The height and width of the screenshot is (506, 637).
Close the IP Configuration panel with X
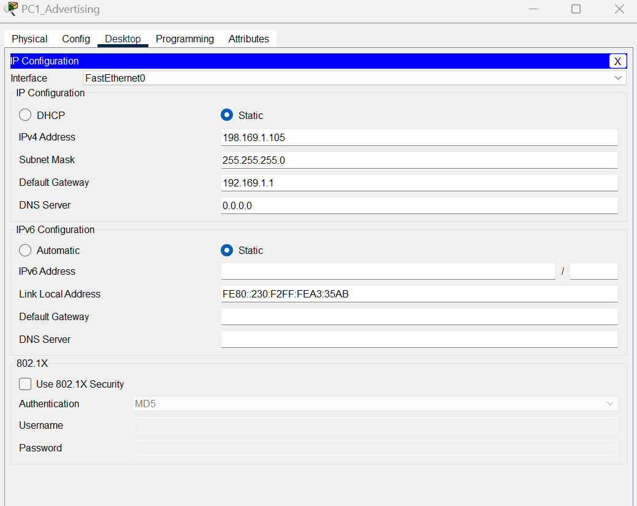(617, 61)
